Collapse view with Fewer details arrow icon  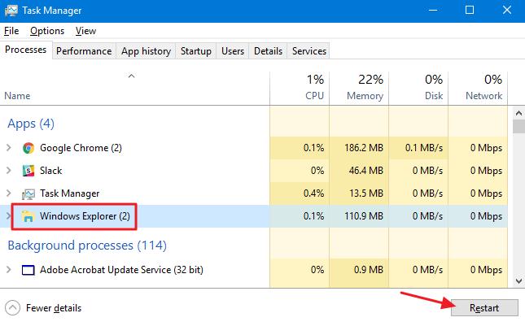[x=12, y=308]
